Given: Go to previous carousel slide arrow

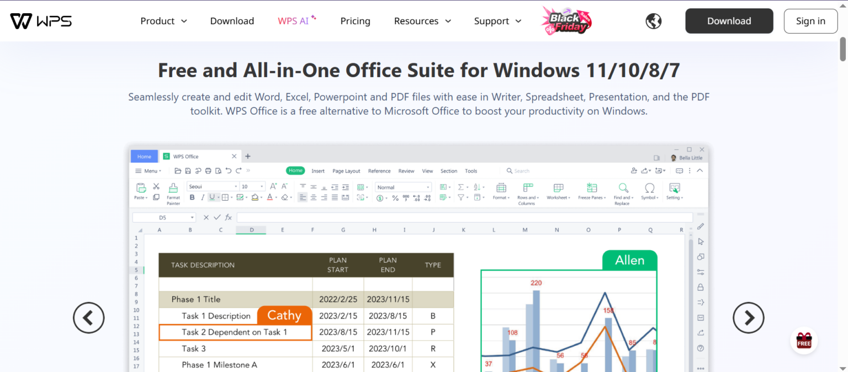Looking at the screenshot, I should pos(88,317).
